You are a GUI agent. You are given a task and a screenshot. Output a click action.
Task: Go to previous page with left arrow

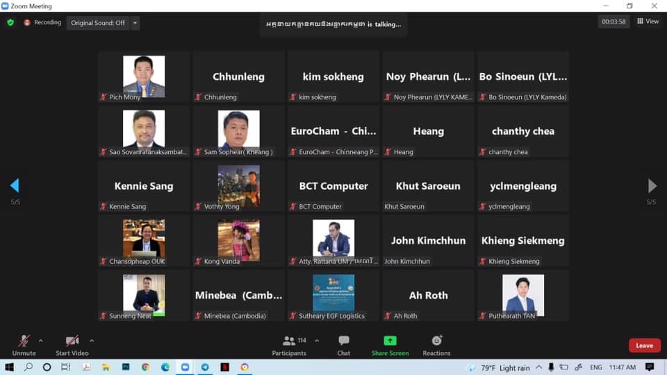coord(15,185)
